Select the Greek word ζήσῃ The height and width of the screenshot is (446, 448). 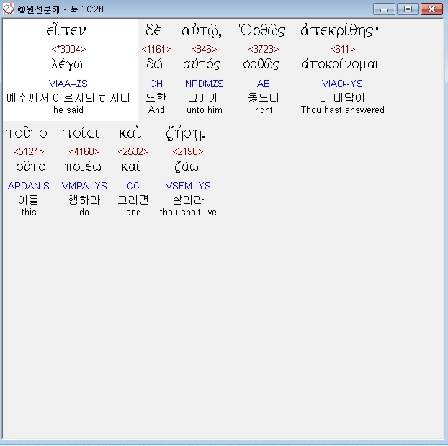coord(185,134)
